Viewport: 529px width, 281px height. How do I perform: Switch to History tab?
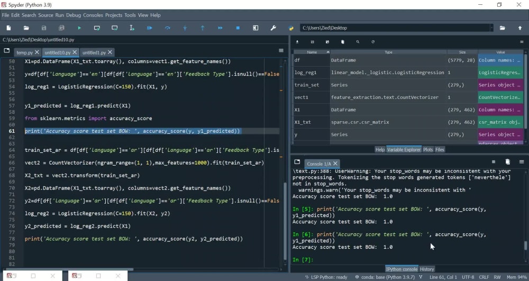click(x=427, y=269)
